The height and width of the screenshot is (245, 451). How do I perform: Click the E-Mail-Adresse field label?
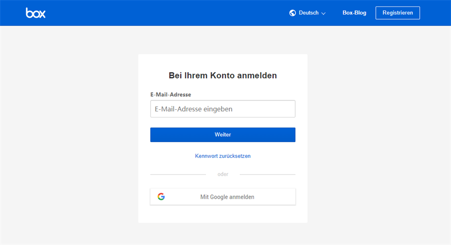point(171,94)
